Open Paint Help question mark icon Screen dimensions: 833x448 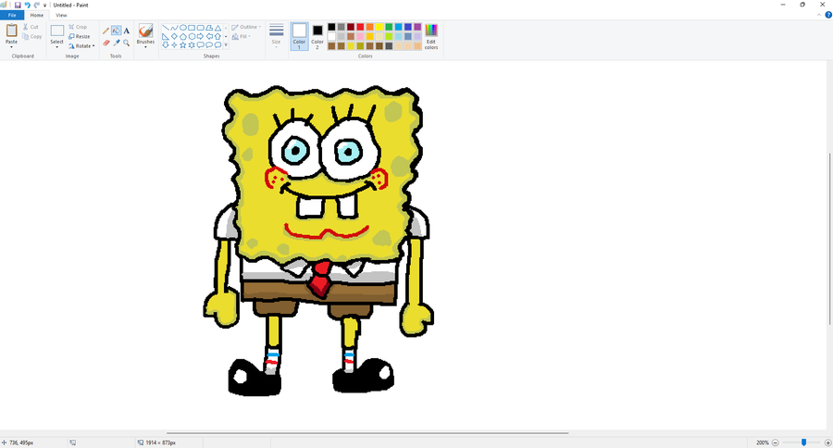click(827, 15)
